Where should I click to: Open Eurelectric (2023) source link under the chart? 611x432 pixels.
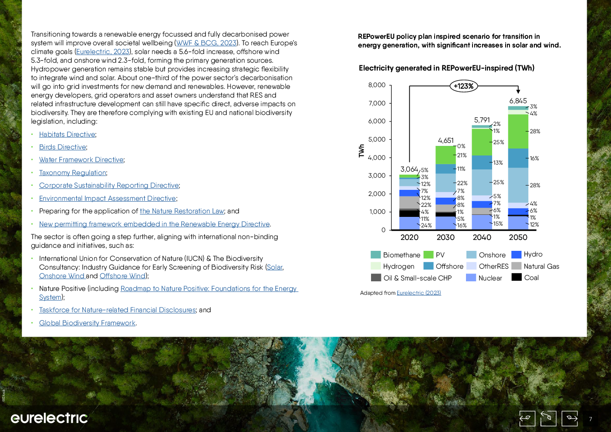pyautogui.click(x=419, y=293)
